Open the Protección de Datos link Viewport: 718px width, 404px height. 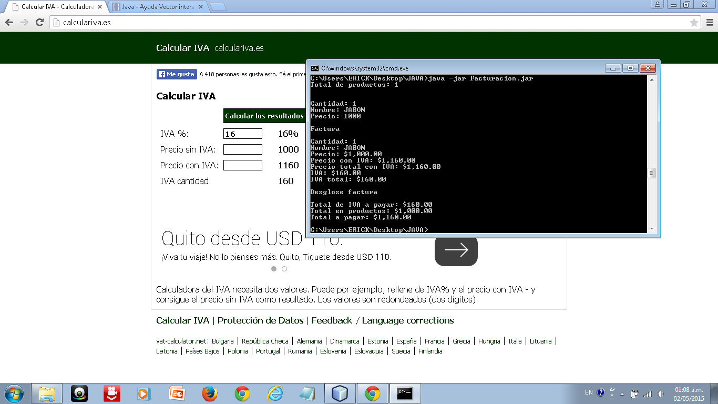coord(260,320)
